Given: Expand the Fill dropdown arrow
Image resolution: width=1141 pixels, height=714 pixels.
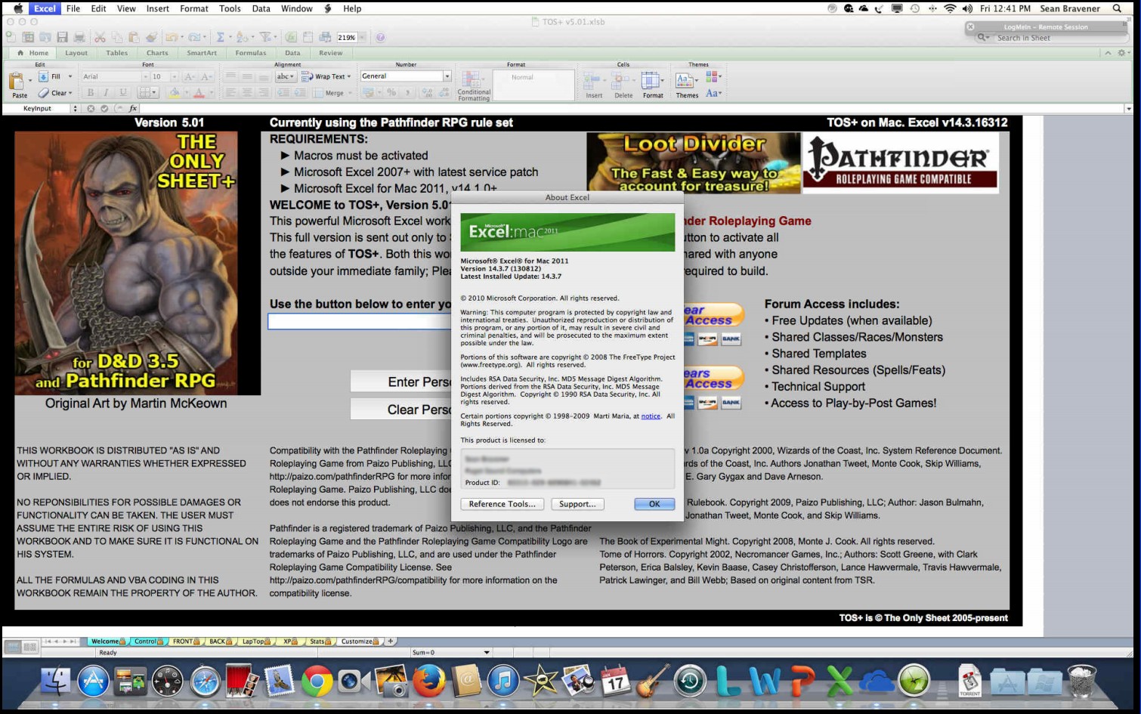Looking at the screenshot, I should tap(70, 76).
